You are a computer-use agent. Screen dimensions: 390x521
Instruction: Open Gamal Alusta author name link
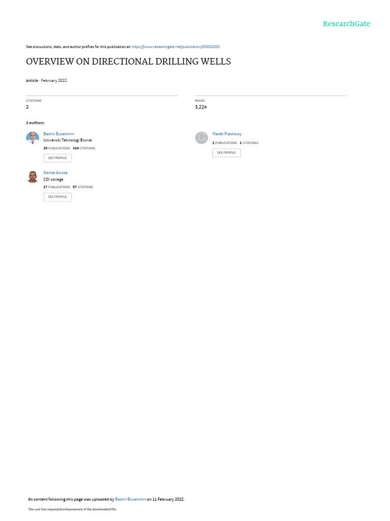coord(55,173)
